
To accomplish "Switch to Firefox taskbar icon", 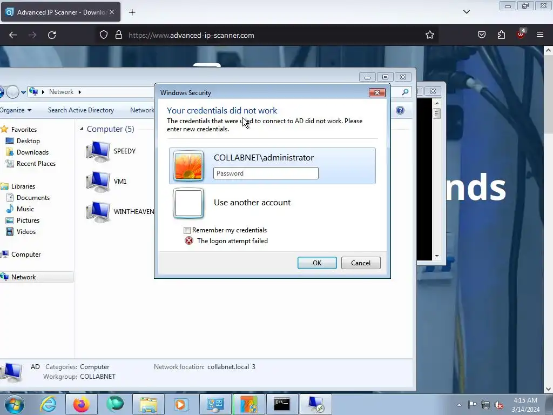I will click(82, 404).
